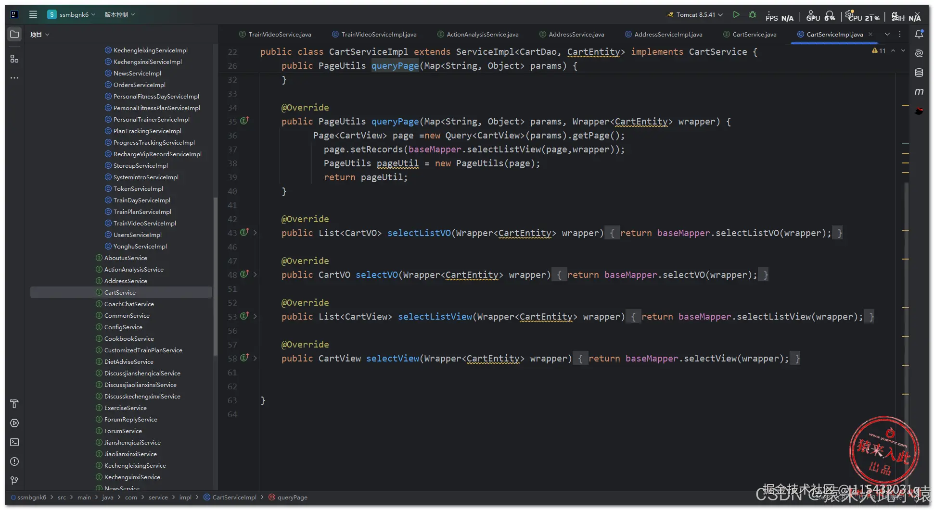
Task: Select UsersServiceImpl in the project tree
Action: click(x=138, y=235)
